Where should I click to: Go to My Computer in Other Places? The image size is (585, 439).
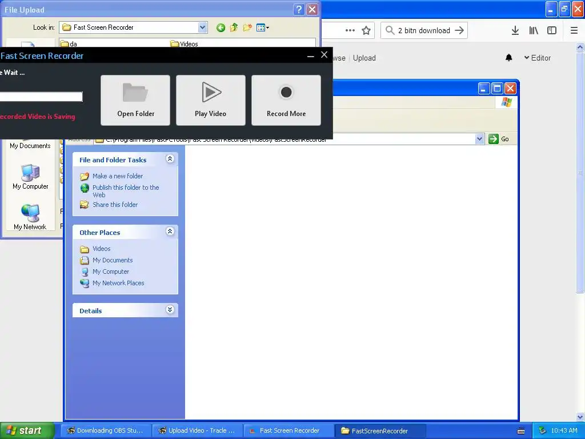click(110, 272)
